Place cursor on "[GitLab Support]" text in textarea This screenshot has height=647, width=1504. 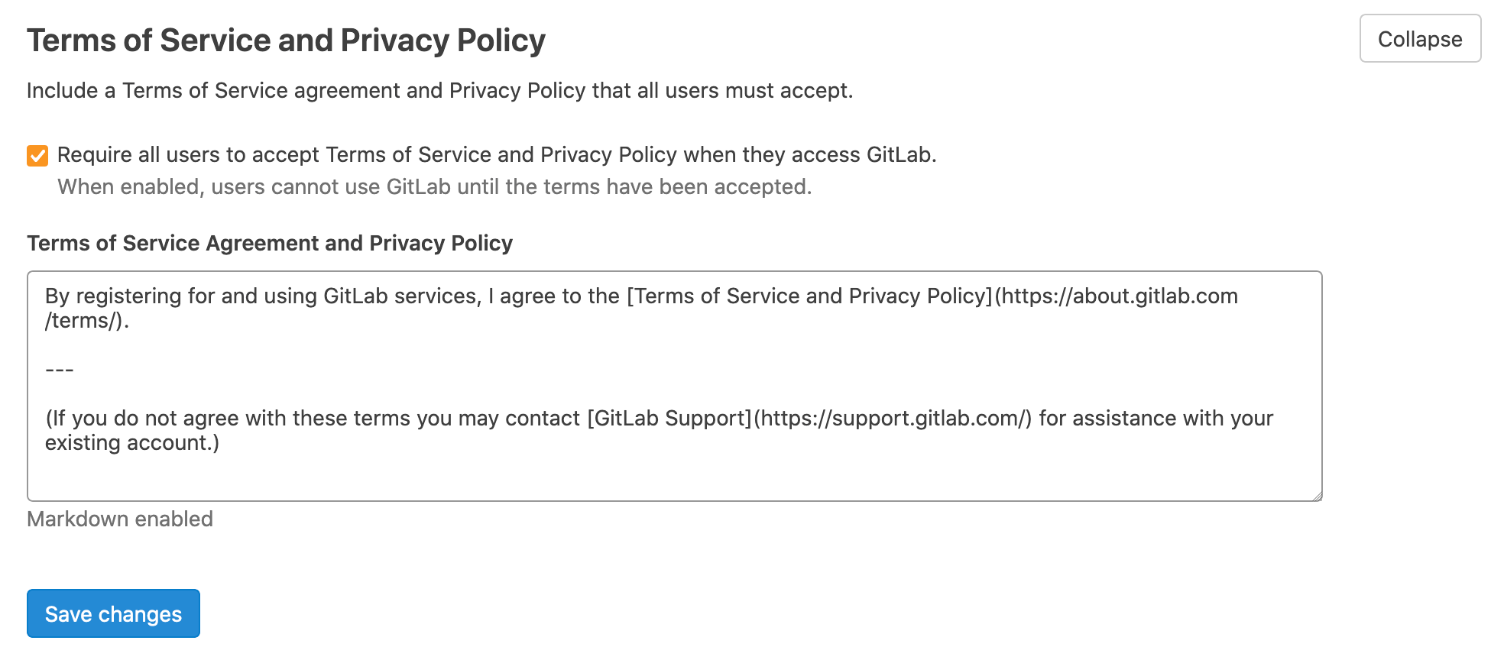(669, 419)
